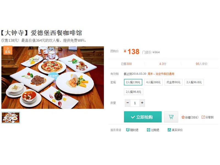Buy now with 立即抢购 button

click(x=143, y=117)
